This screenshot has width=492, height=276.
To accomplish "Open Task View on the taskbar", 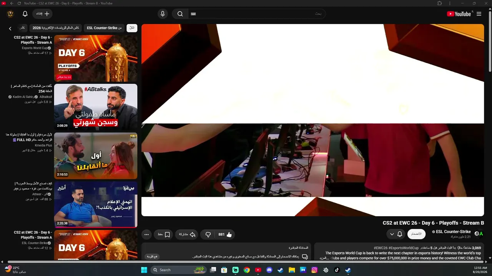I will 213,270.
